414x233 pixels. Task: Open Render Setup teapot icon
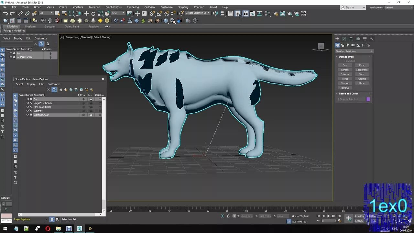276,14
